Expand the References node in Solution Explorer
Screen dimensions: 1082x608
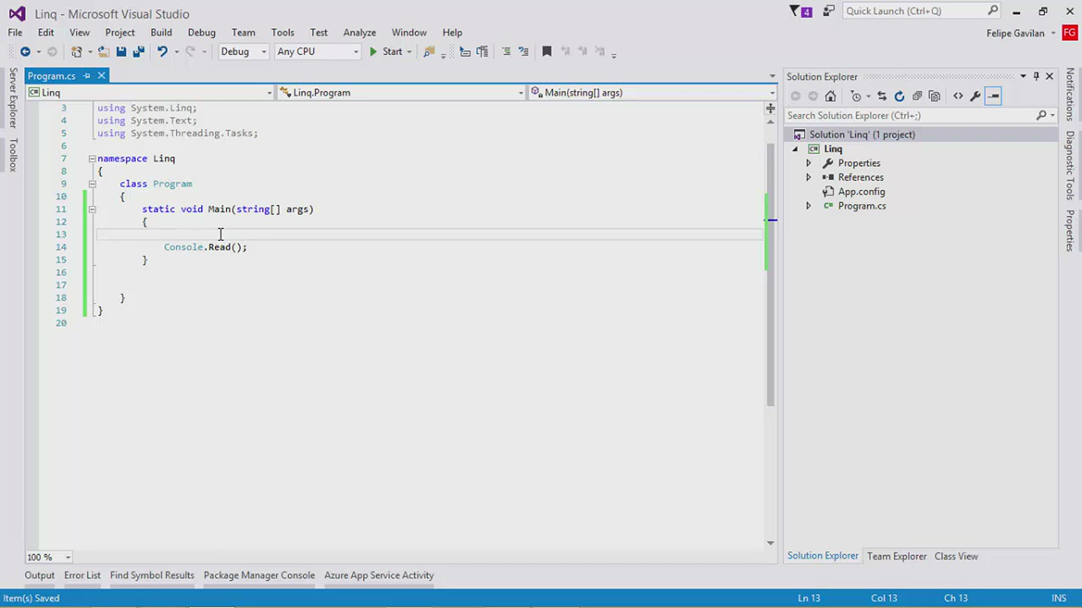point(809,177)
